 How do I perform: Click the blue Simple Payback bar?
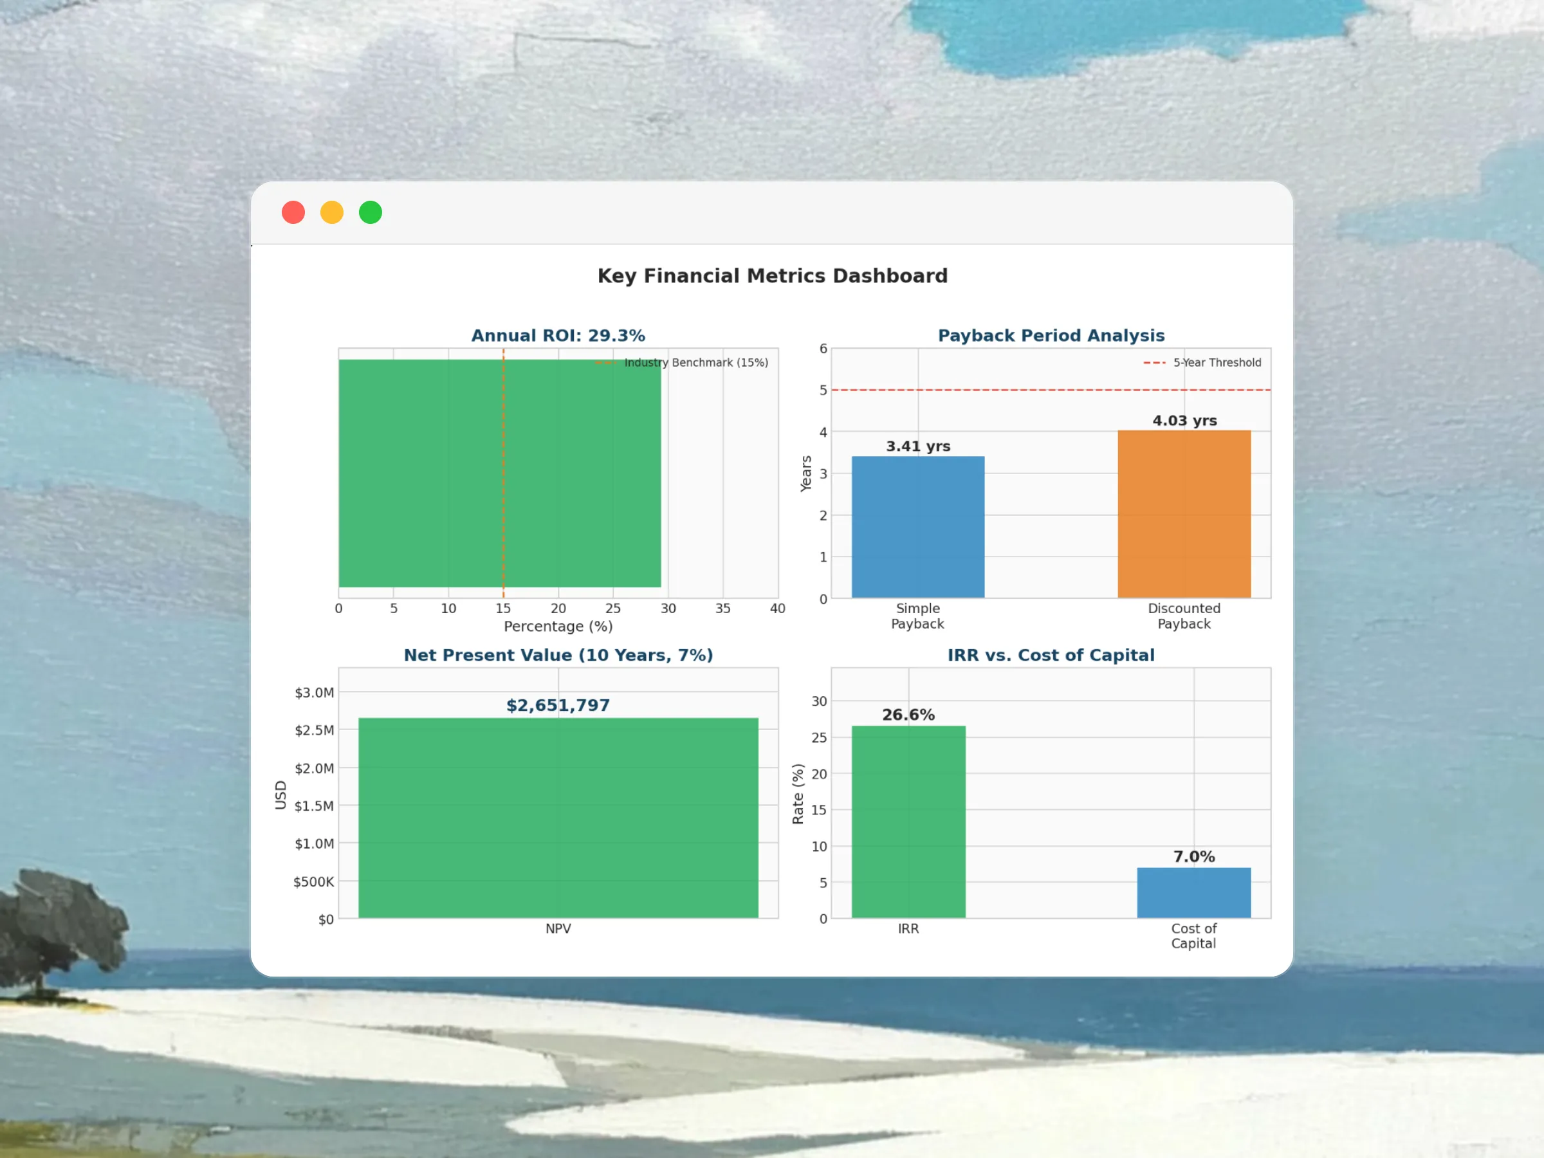(x=918, y=527)
